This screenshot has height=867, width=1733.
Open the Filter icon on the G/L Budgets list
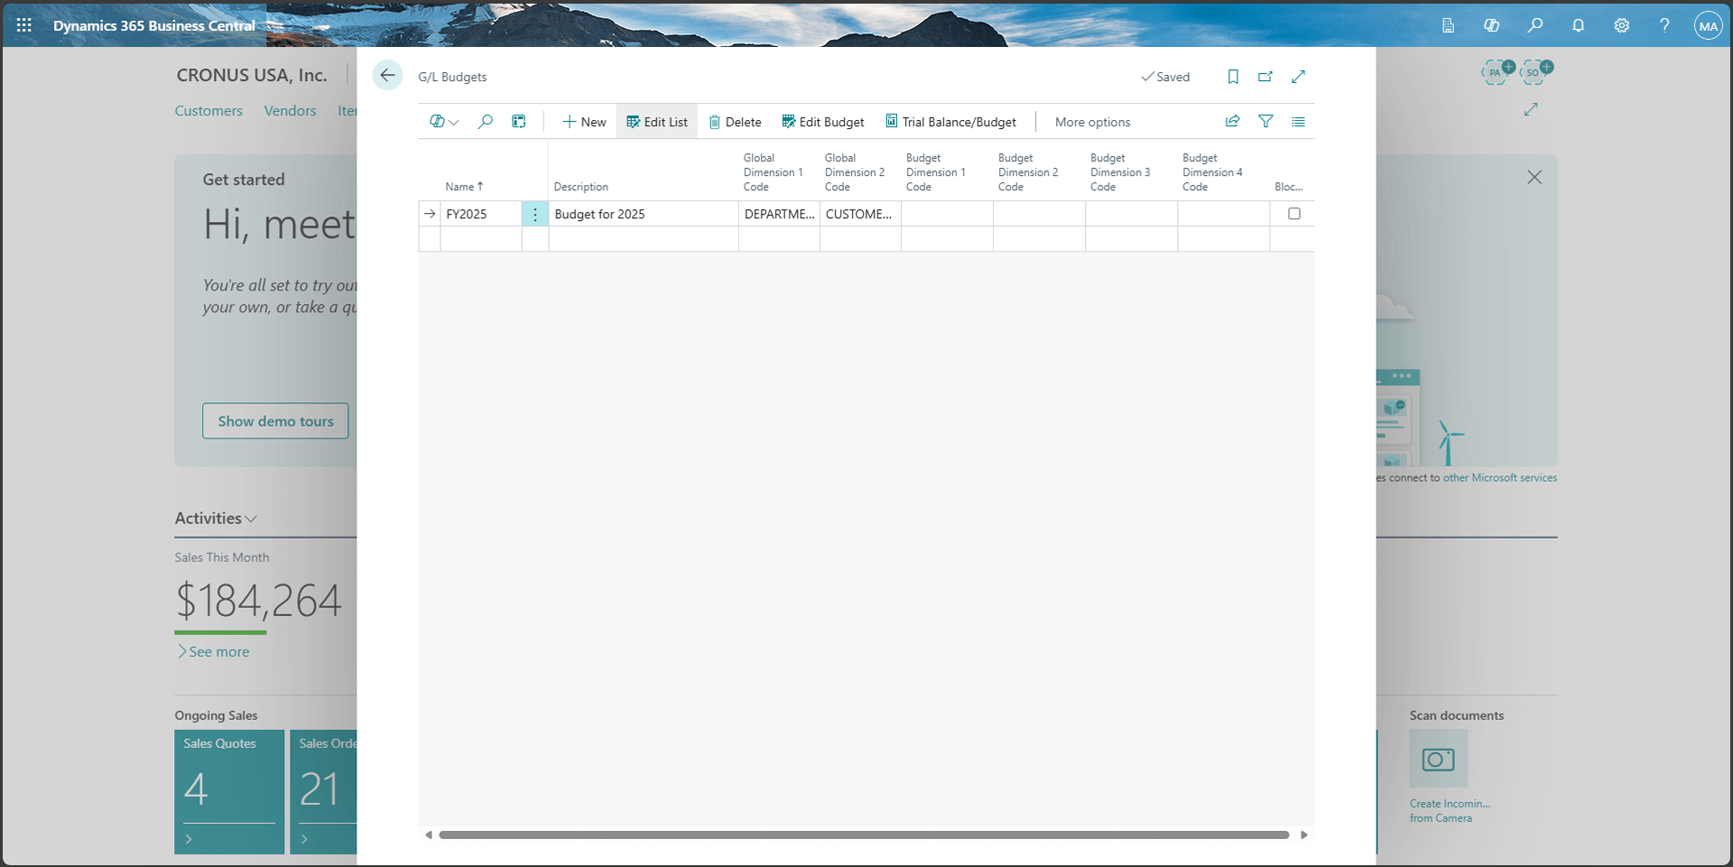point(1265,121)
